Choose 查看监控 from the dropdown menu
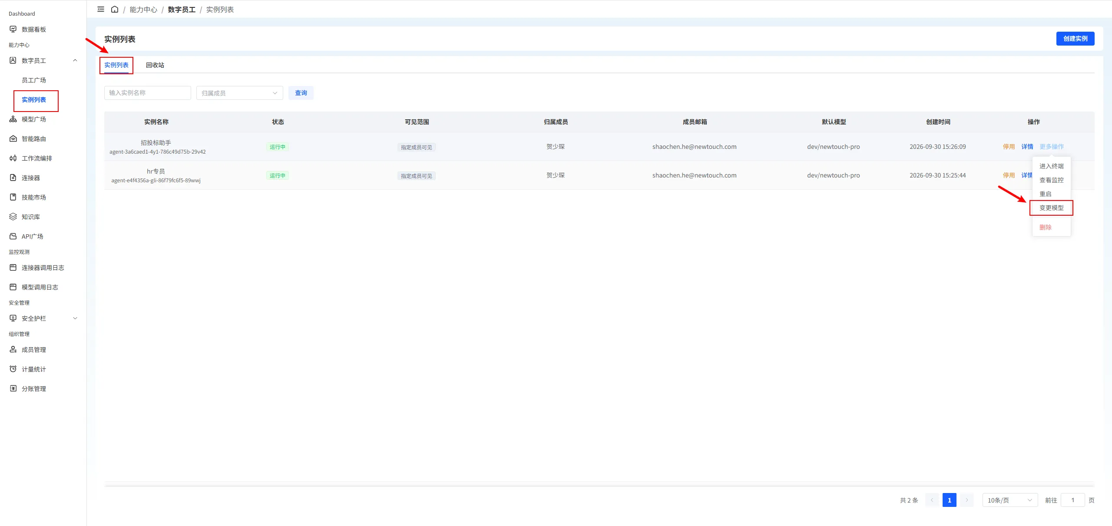Viewport: 1112px width, 526px height. point(1051,180)
